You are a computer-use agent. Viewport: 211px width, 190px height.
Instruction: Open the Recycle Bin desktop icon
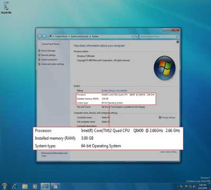tap(6, 8)
